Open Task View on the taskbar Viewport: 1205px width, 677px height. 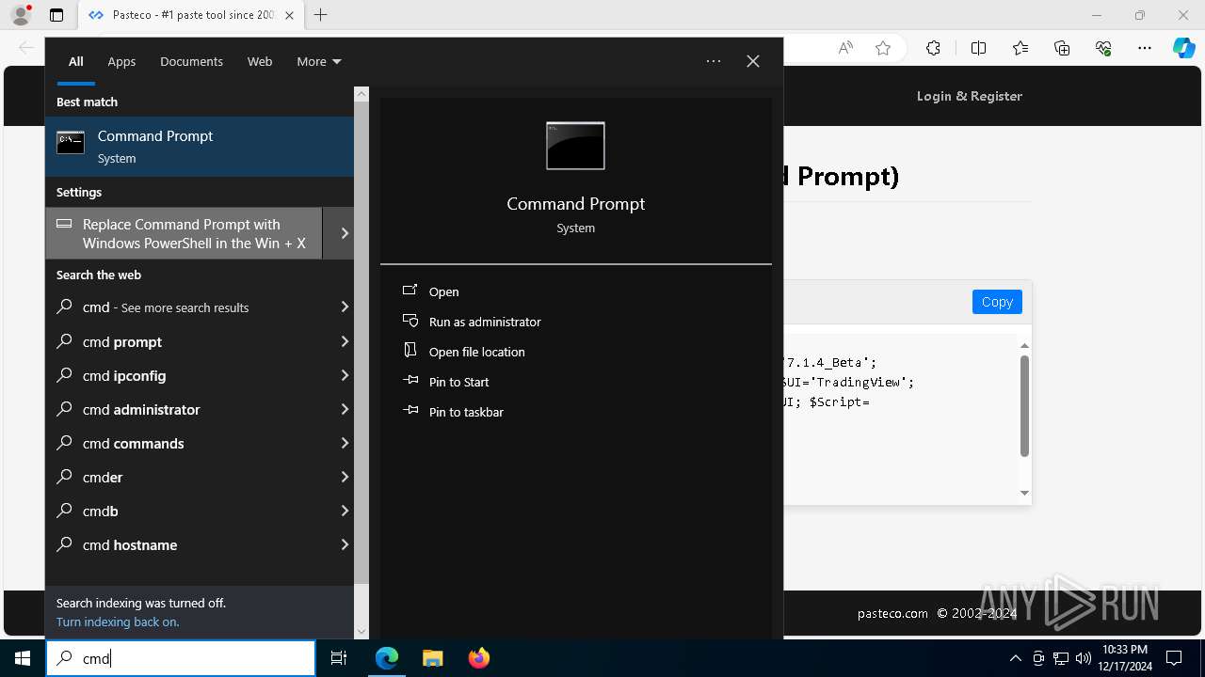click(x=339, y=658)
